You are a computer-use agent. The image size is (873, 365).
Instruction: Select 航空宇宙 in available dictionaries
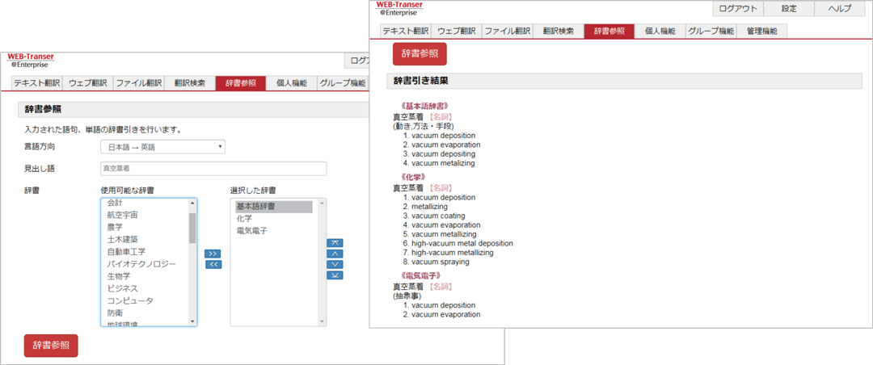pos(123,215)
